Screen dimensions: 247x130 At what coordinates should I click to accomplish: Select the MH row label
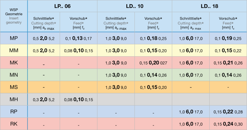14,99
